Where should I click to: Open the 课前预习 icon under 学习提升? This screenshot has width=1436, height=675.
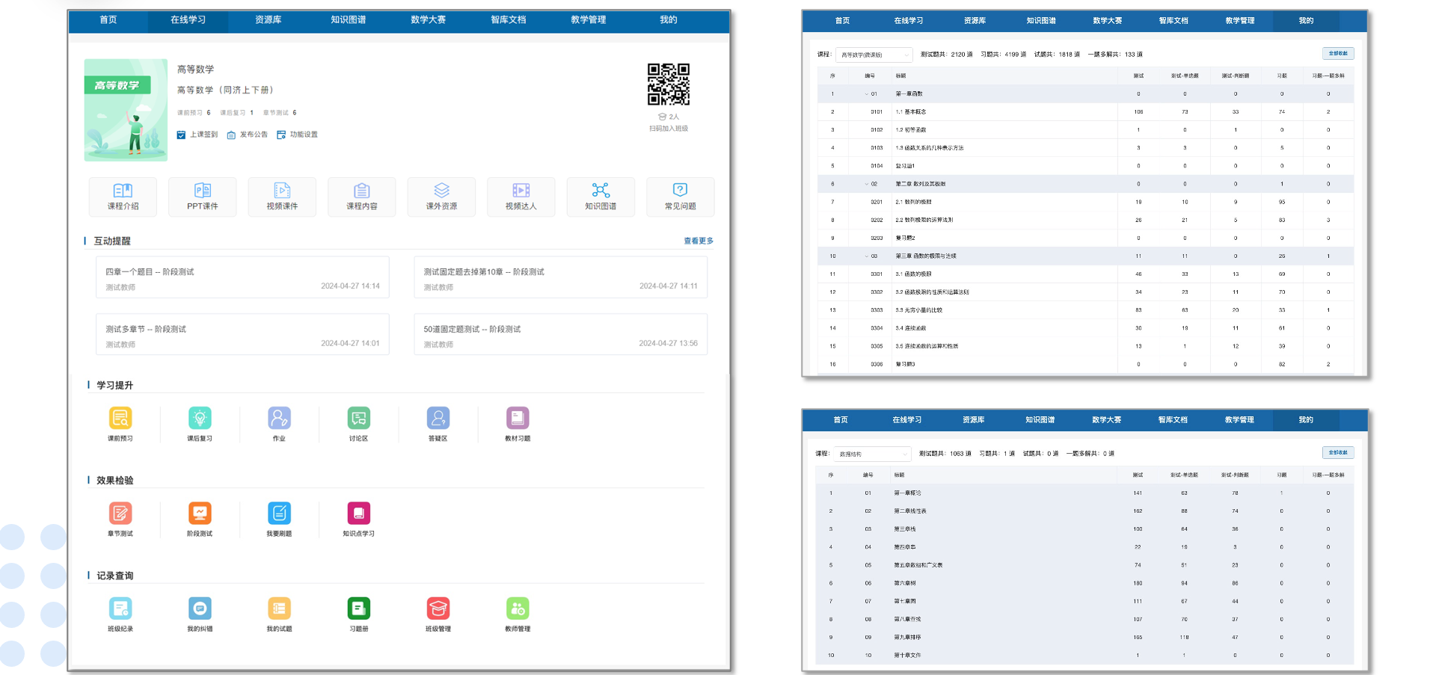[120, 419]
